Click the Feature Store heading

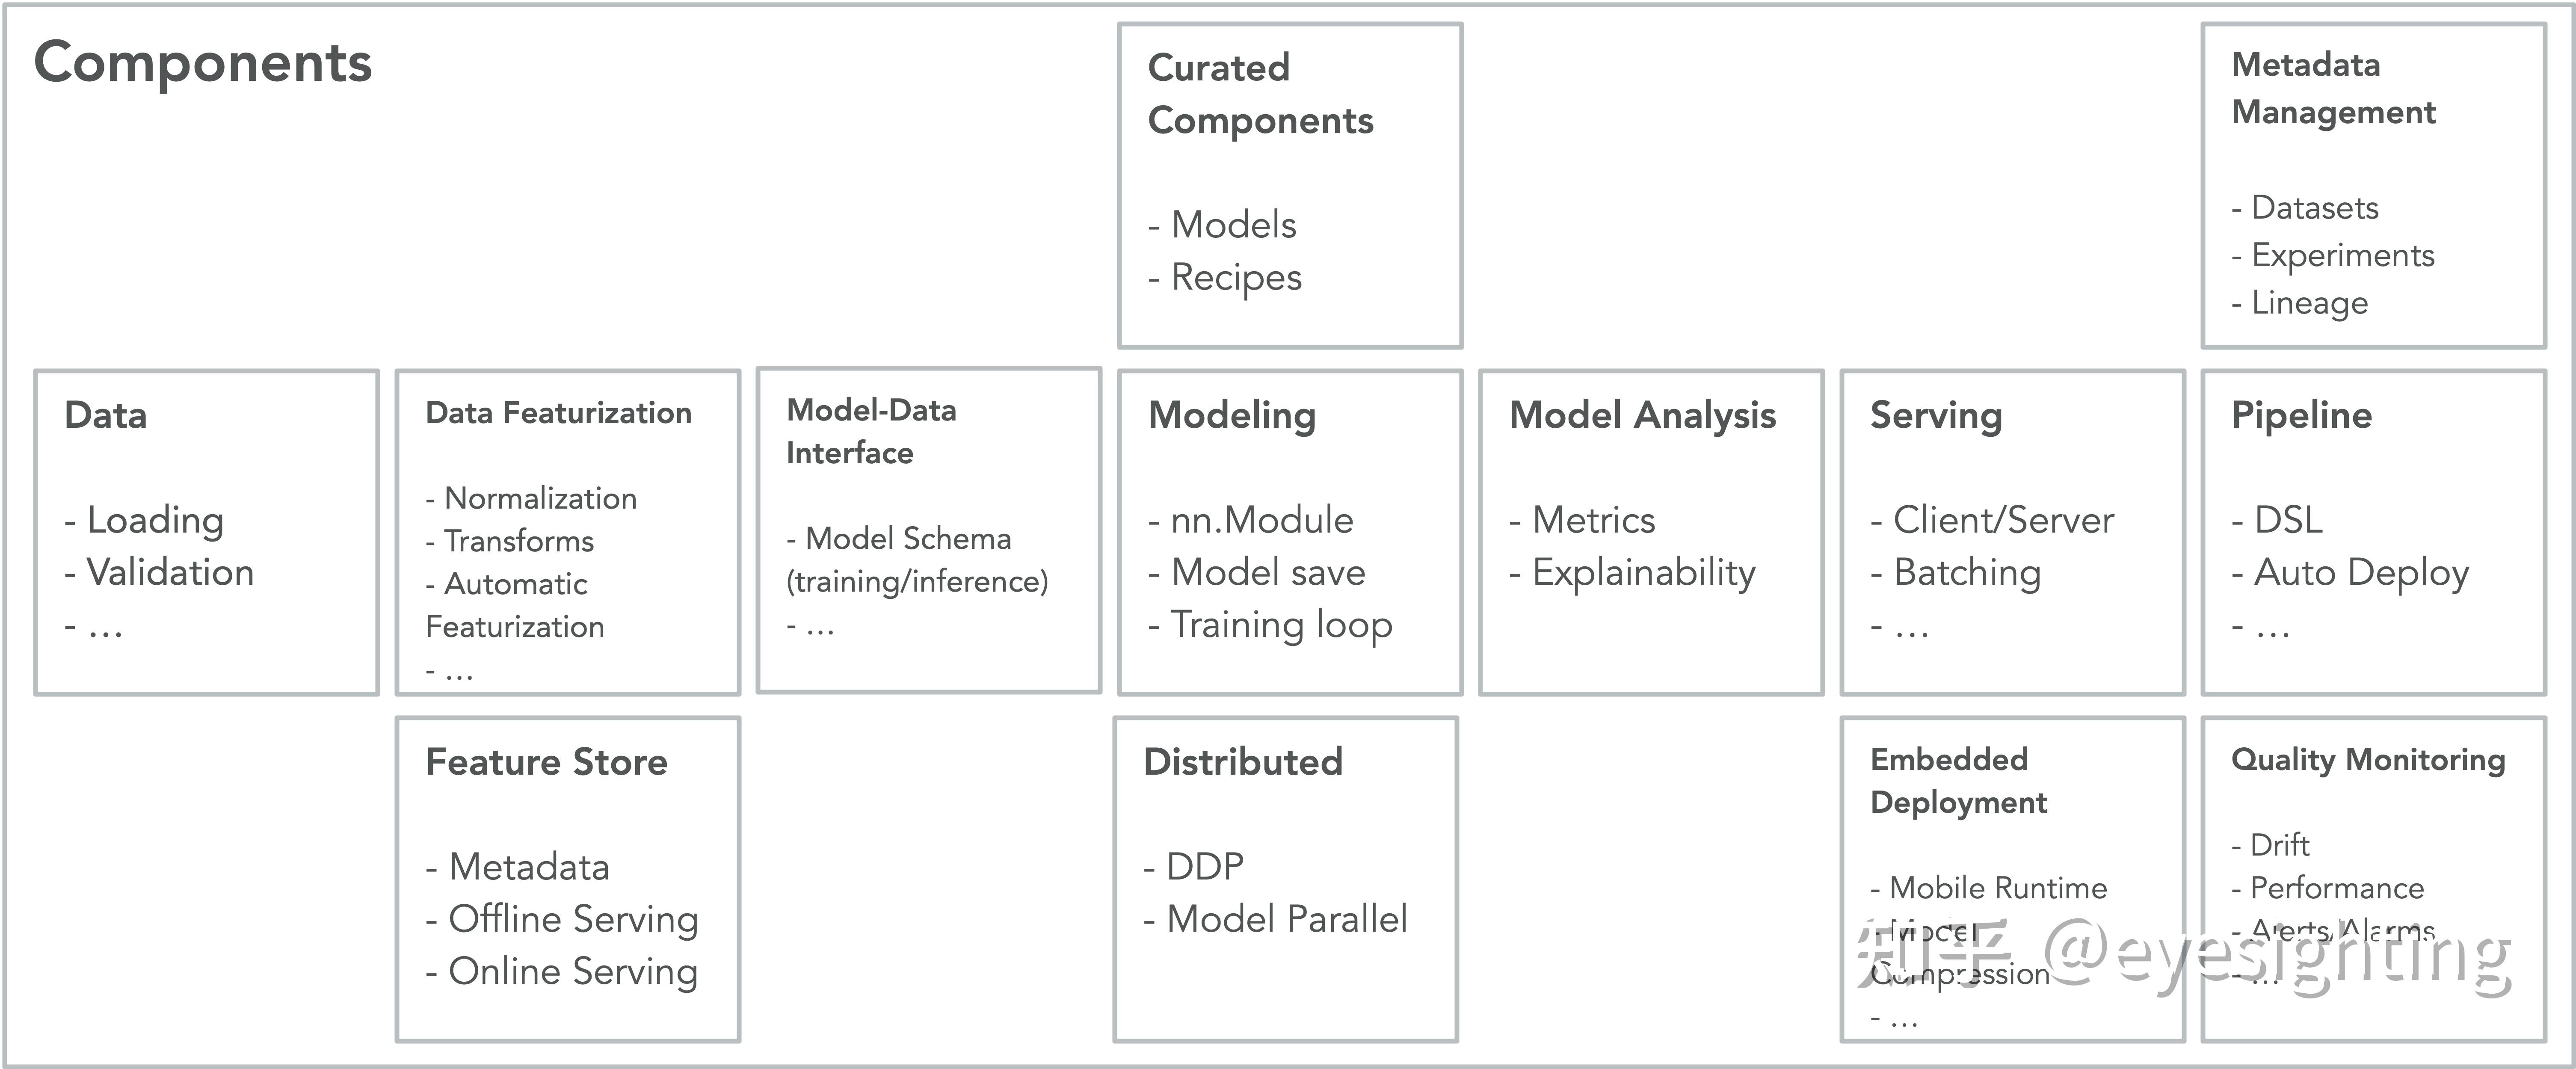pyautogui.click(x=546, y=762)
